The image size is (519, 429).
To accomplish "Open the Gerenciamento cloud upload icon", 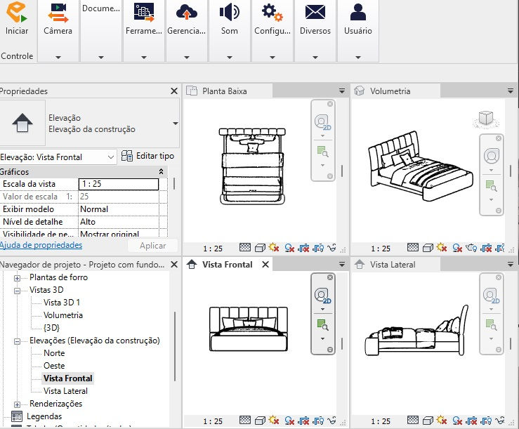I will (x=186, y=13).
